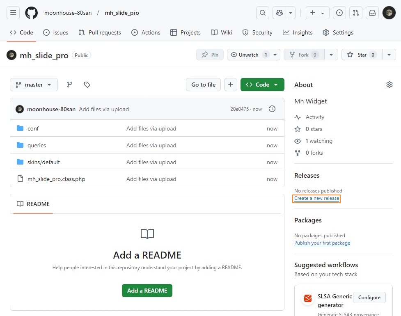View the Security tab
The height and width of the screenshot is (316, 401).
click(257, 32)
